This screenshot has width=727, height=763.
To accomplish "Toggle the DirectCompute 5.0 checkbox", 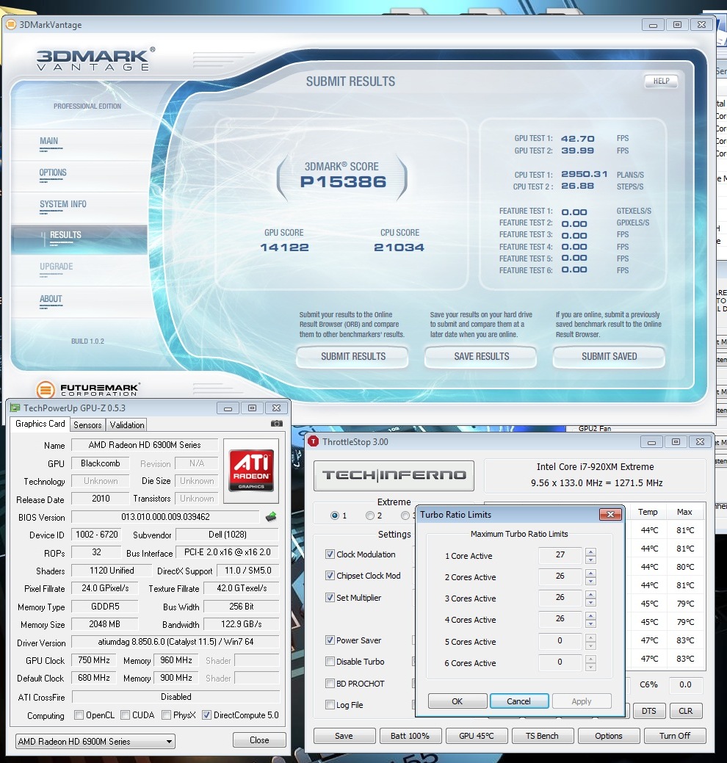I will click(206, 715).
